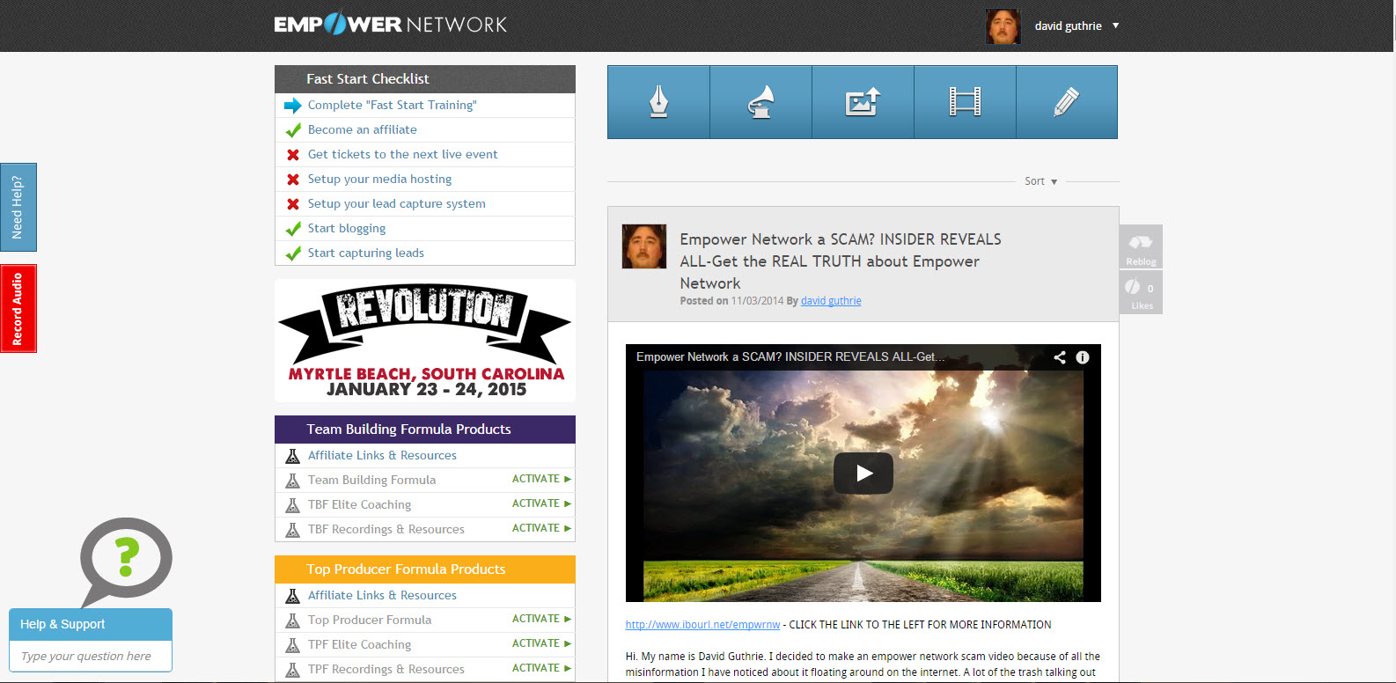
Task: Click the flask icon beside Team Building Formula
Action: tap(293, 481)
